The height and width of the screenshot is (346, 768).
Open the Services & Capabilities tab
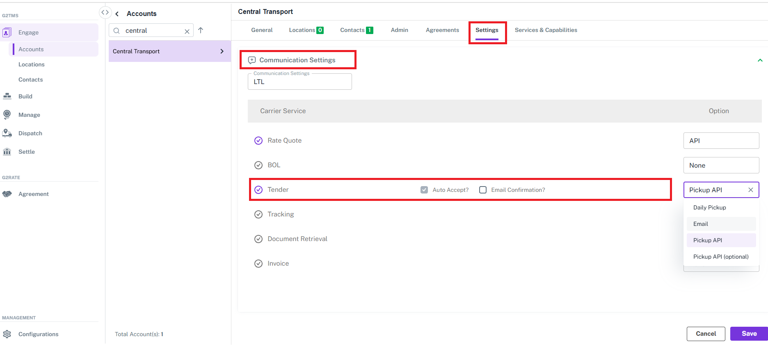pos(546,30)
